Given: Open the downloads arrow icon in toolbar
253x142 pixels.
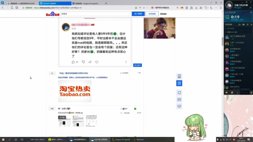Looking at the screenshot, I should coord(196,8).
